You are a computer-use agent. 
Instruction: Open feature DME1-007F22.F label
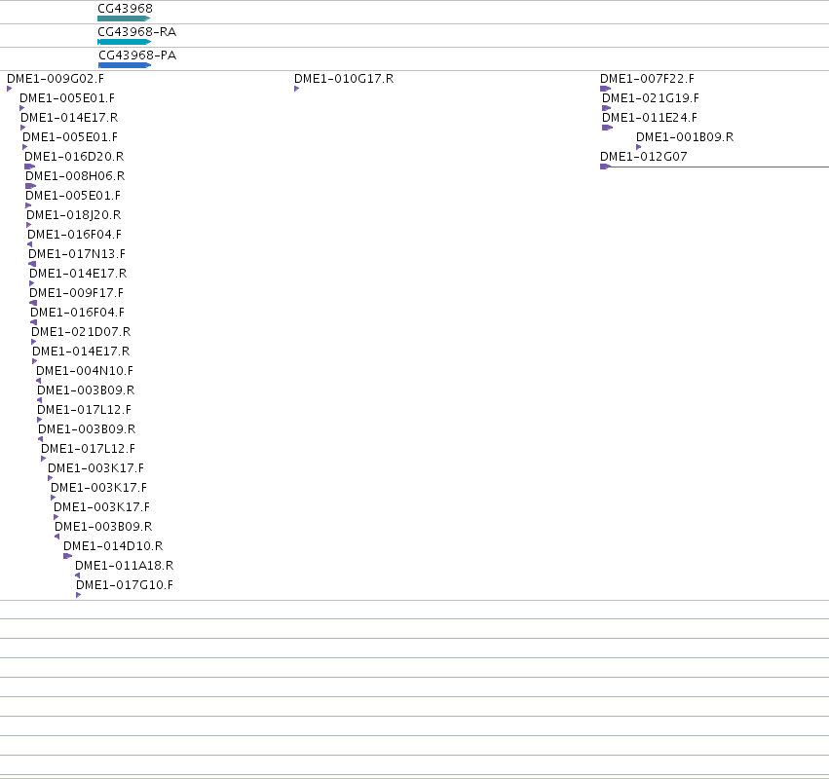[x=647, y=79]
